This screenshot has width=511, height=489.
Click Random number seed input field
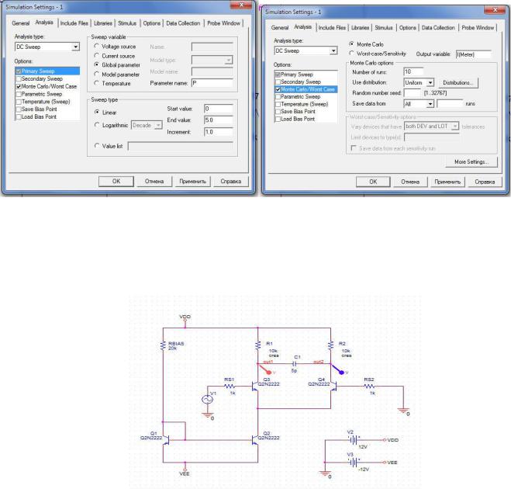pyautogui.click(x=413, y=92)
